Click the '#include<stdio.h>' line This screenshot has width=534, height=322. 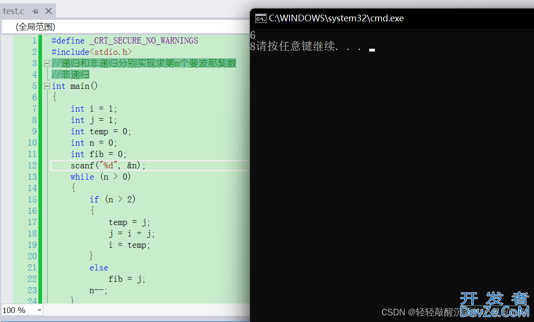coord(92,52)
